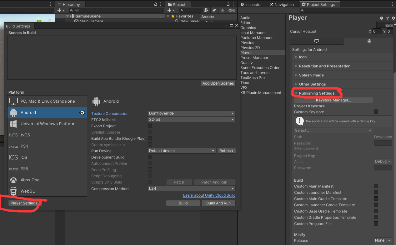Screen dimensions: 396x245
Task: Open Hierarchy panel three-dot menu
Action: pyautogui.click(x=161, y=4)
